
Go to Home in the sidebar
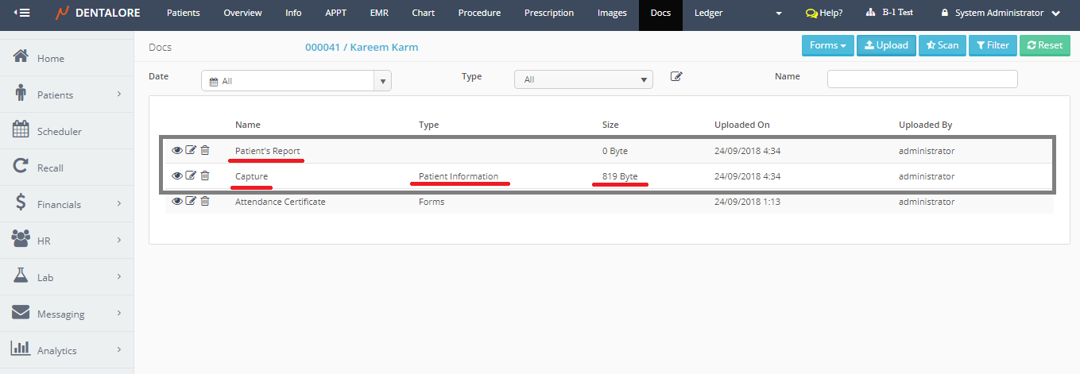click(51, 59)
